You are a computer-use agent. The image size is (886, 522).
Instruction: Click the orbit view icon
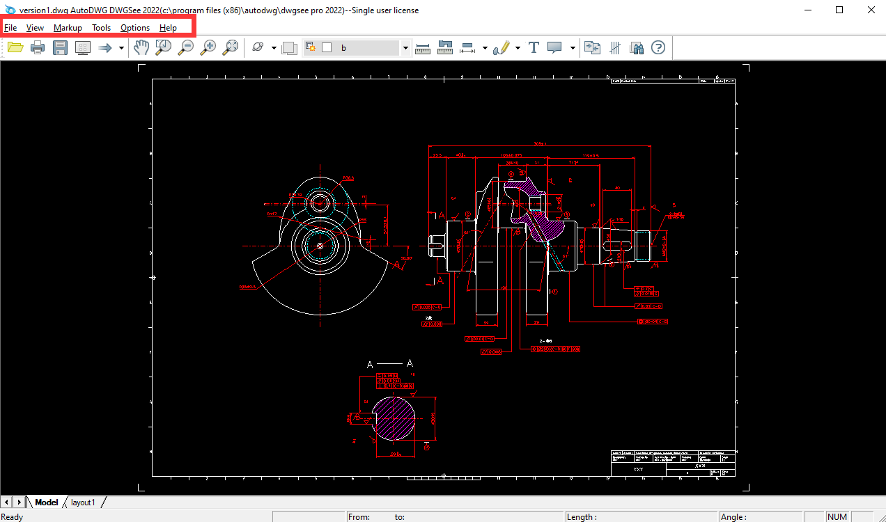point(258,47)
